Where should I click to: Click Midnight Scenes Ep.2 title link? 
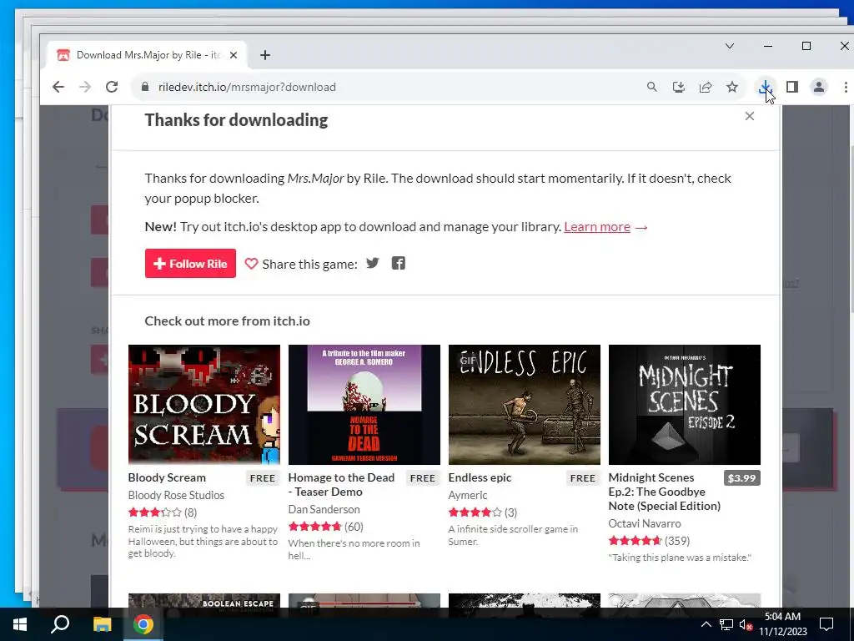665,492
